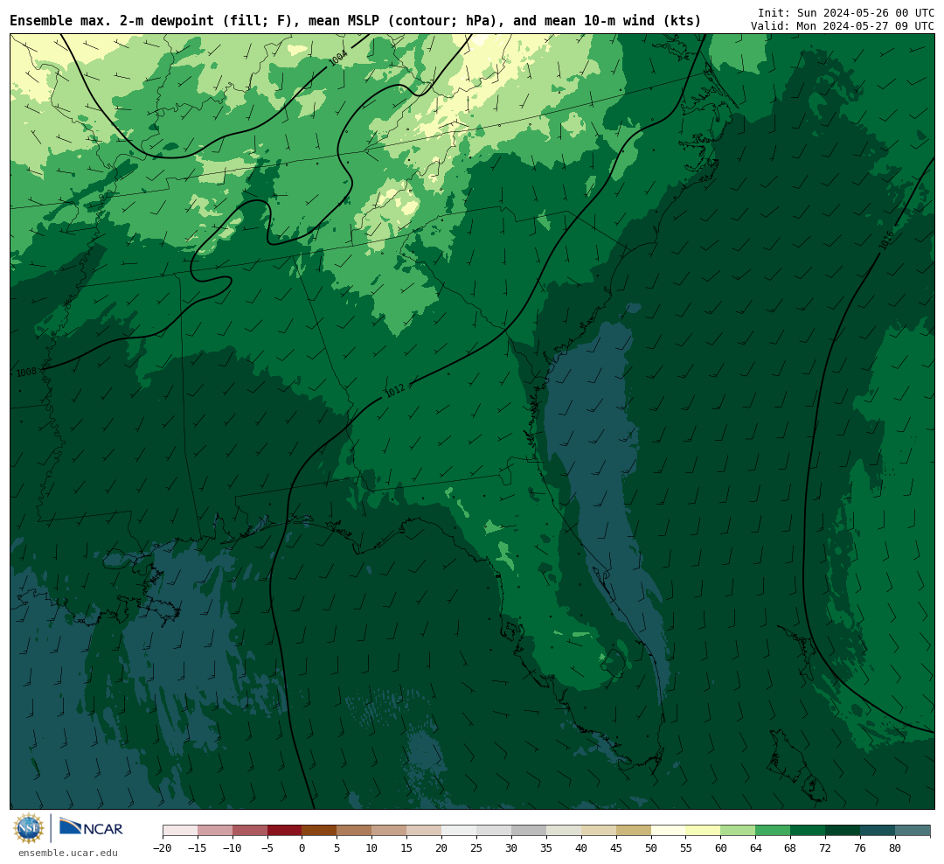This screenshot has height=864, width=944.
Task: Select the 64 to 68 green swatch
Action: pyautogui.click(x=773, y=830)
